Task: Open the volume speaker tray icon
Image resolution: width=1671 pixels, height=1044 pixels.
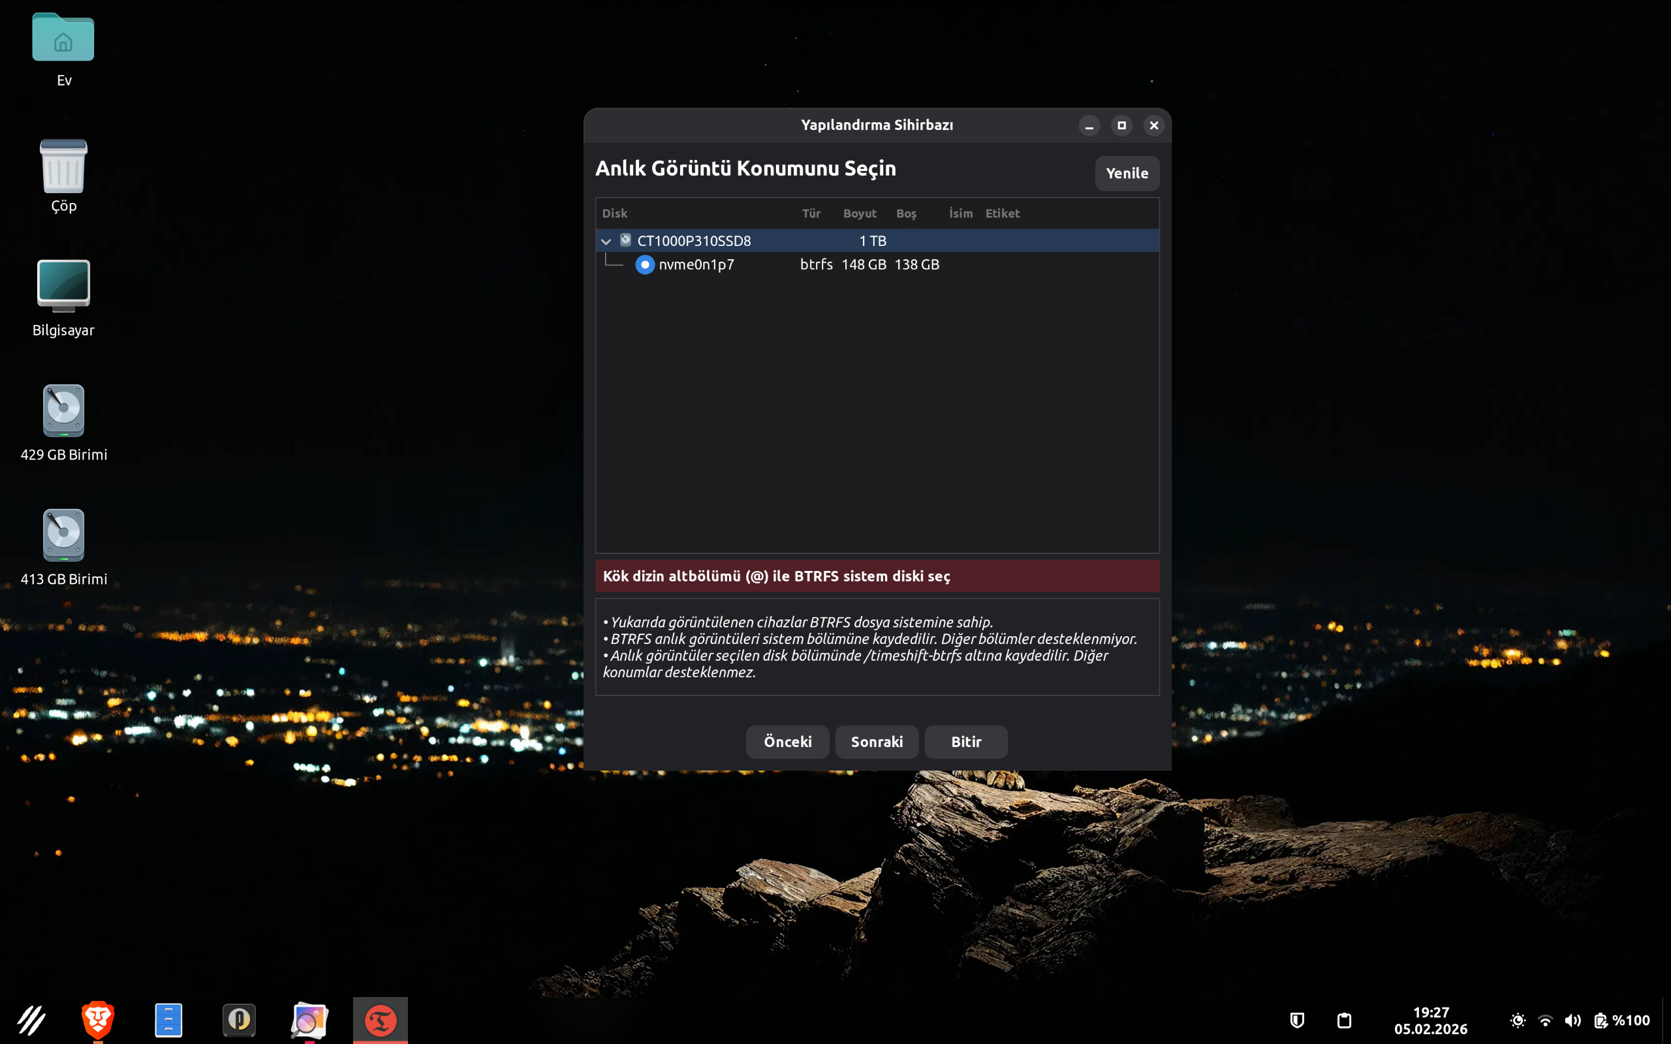Action: 1572,1020
